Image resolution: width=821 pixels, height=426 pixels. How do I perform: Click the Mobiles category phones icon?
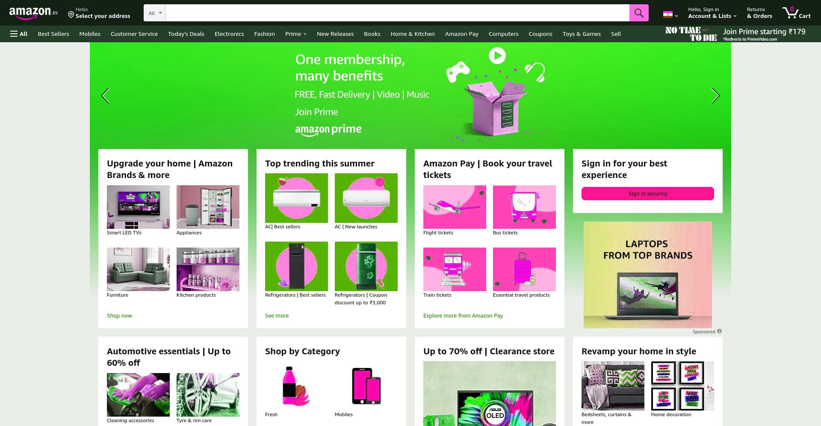(366, 386)
